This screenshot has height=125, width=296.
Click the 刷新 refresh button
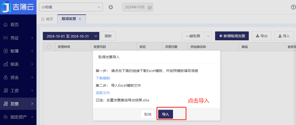(x=108, y=36)
